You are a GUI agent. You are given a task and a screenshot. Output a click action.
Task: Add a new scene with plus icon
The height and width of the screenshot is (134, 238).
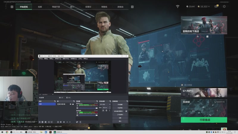click(x=40, y=122)
